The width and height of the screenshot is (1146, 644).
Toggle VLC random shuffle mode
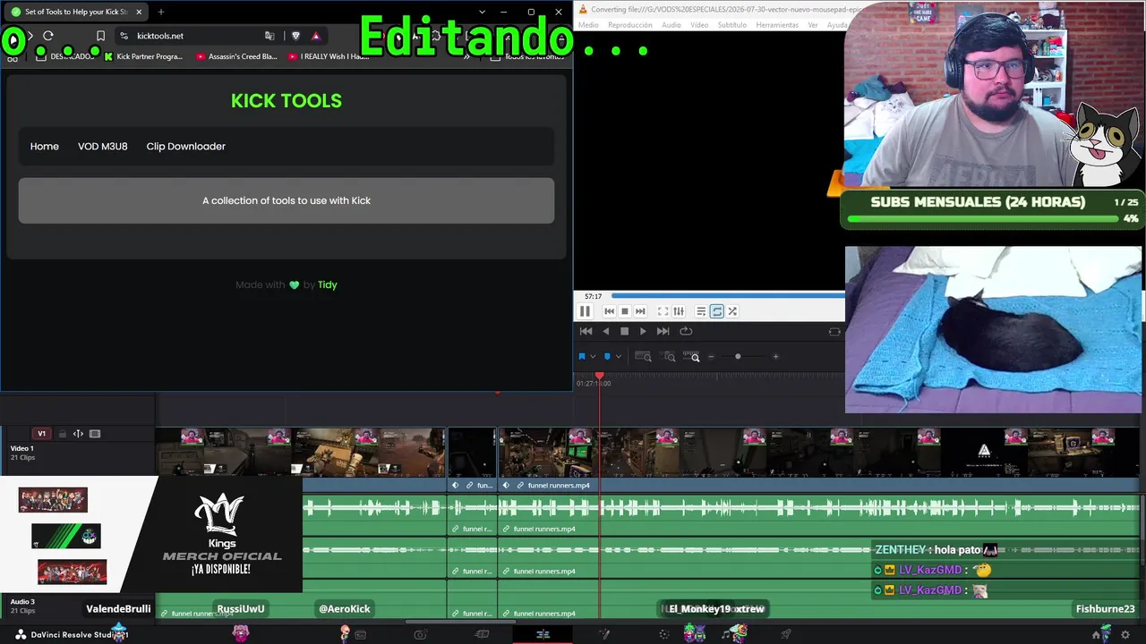point(732,311)
